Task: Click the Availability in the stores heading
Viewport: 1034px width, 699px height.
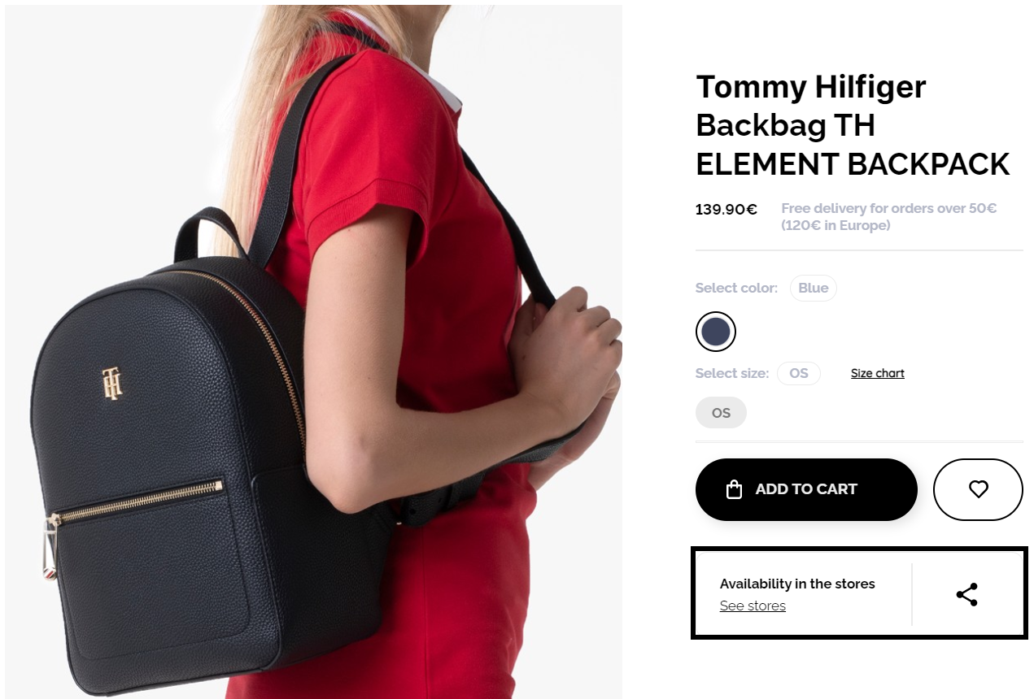Action: coord(797,584)
